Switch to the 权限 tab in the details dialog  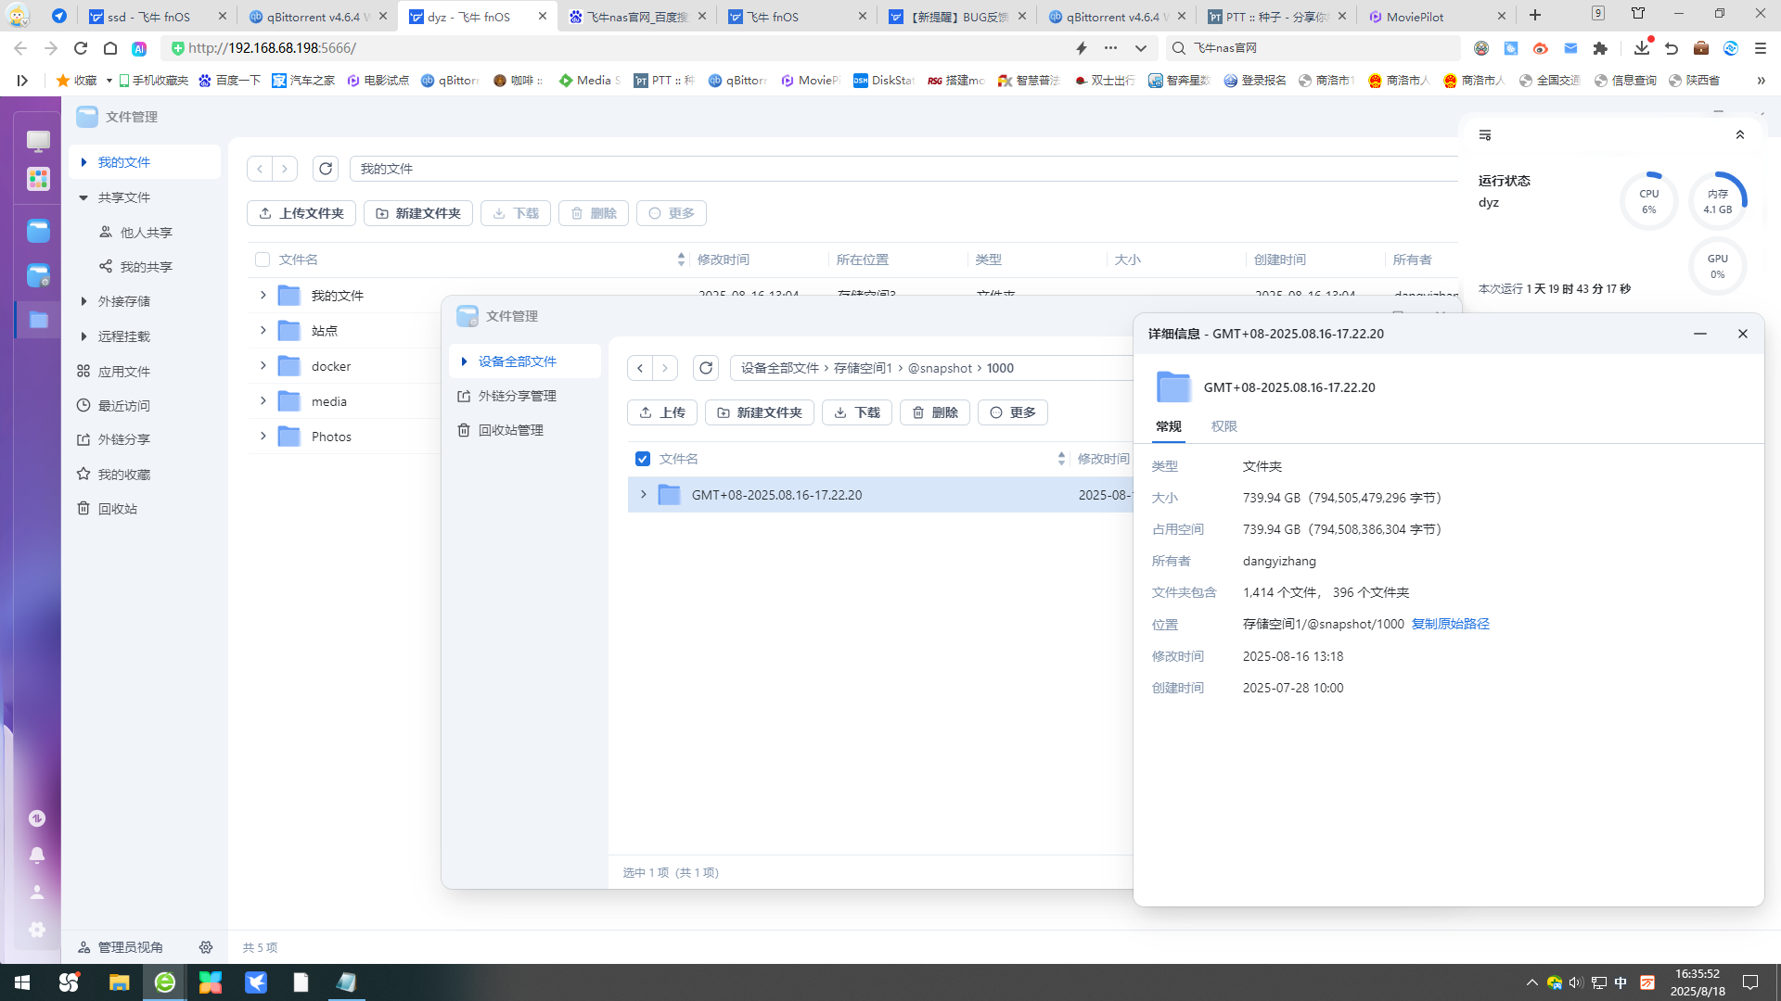pyautogui.click(x=1224, y=426)
